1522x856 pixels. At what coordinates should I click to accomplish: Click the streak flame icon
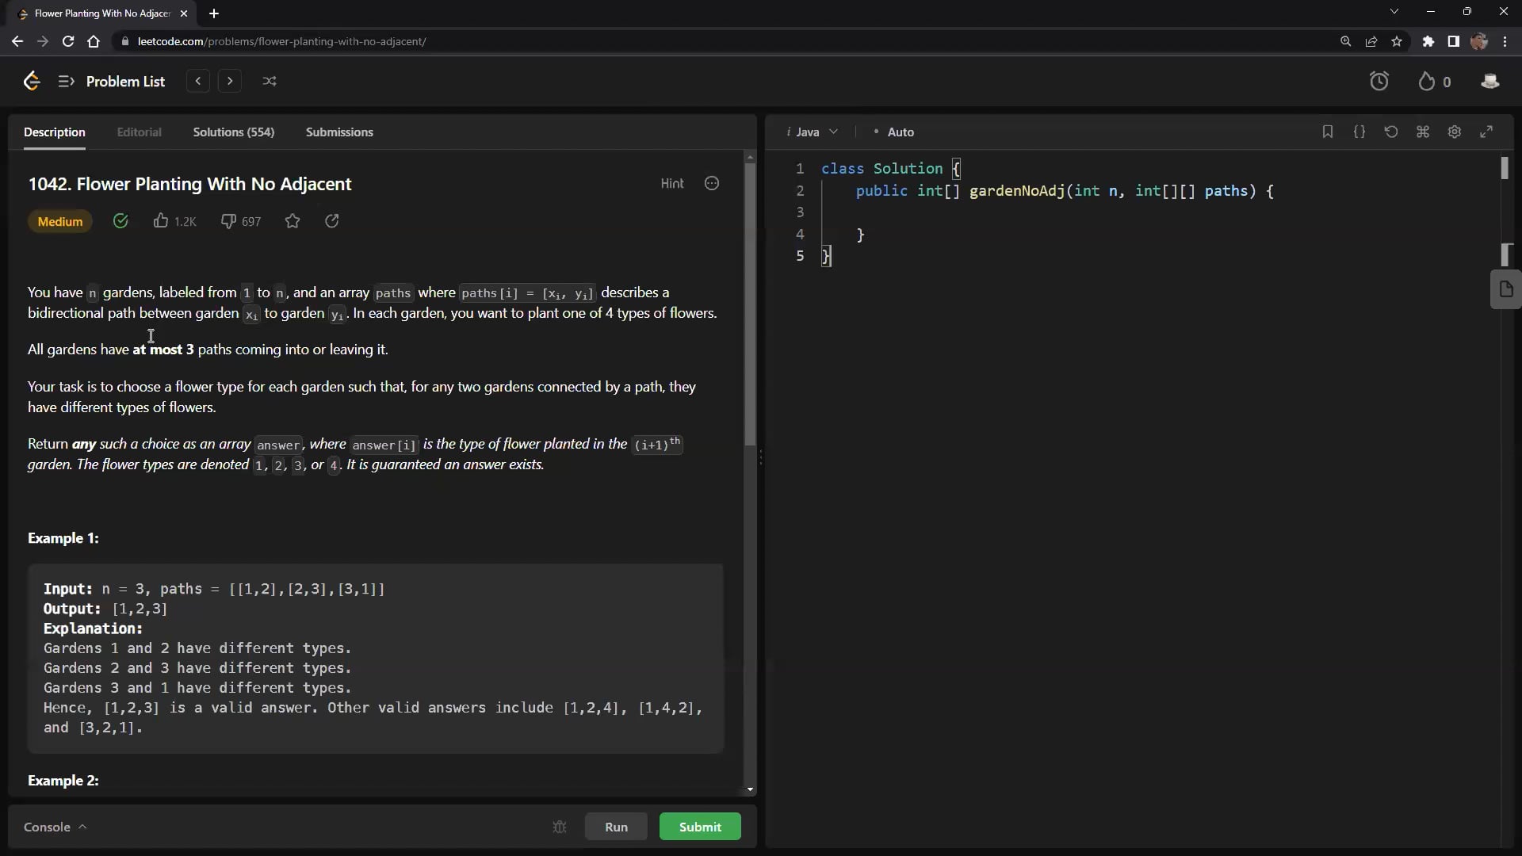click(1426, 82)
